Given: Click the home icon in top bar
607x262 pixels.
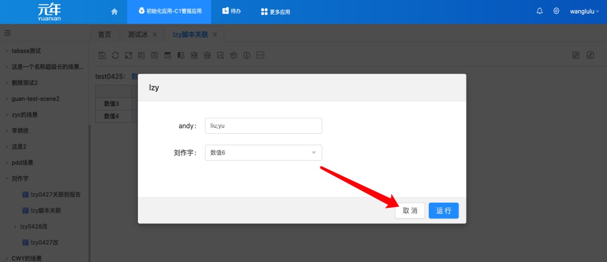Looking at the screenshot, I should click(x=114, y=12).
